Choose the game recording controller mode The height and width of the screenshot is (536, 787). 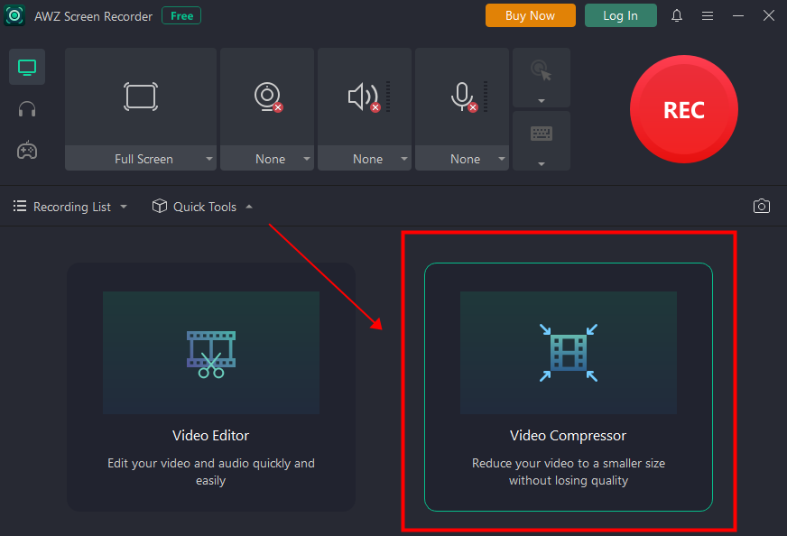point(27,150)
